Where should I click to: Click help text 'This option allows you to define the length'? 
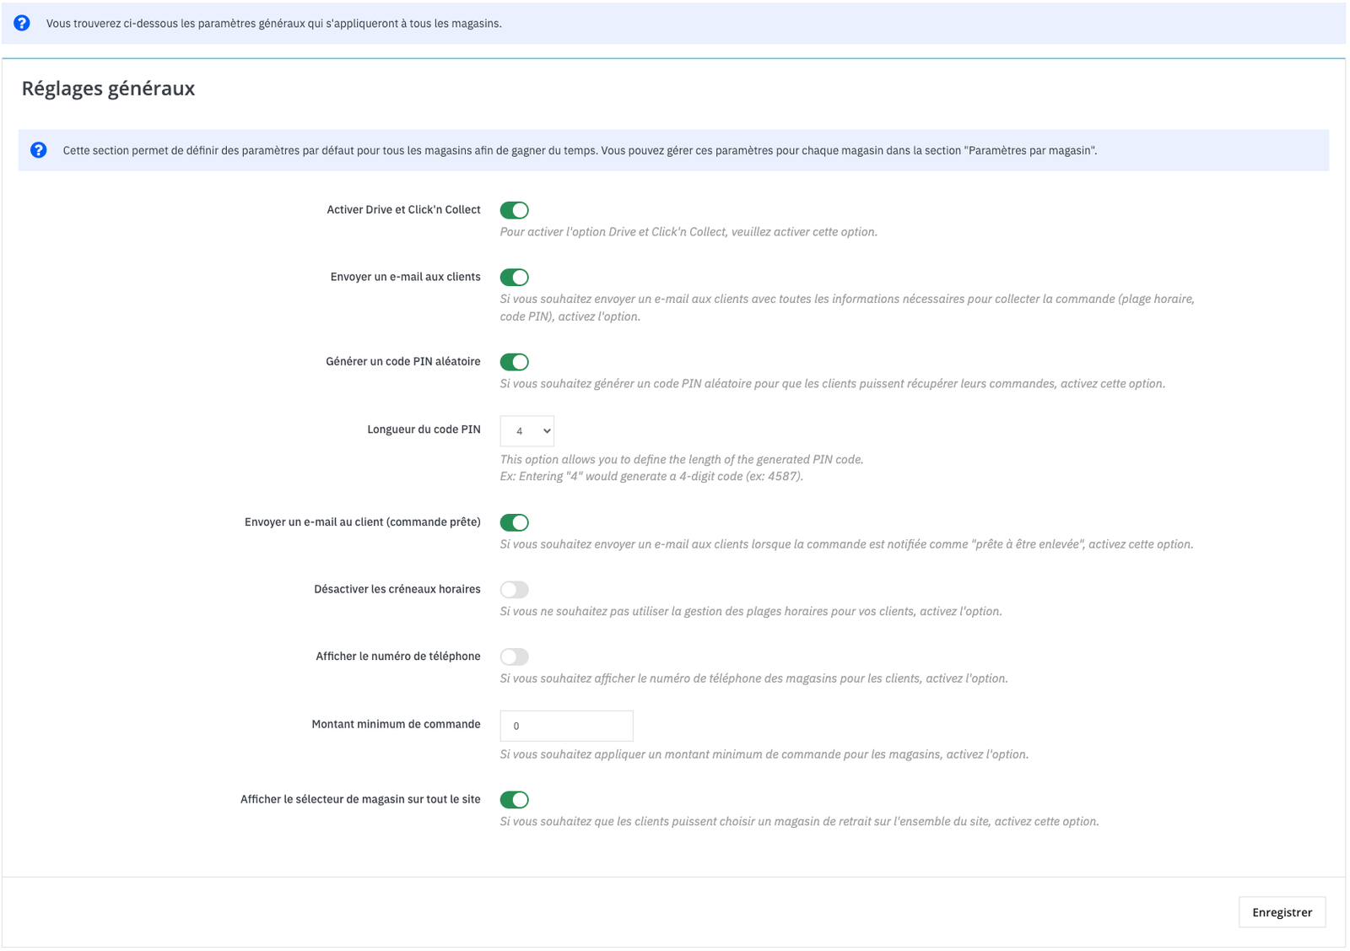click(x=682, y=460)
